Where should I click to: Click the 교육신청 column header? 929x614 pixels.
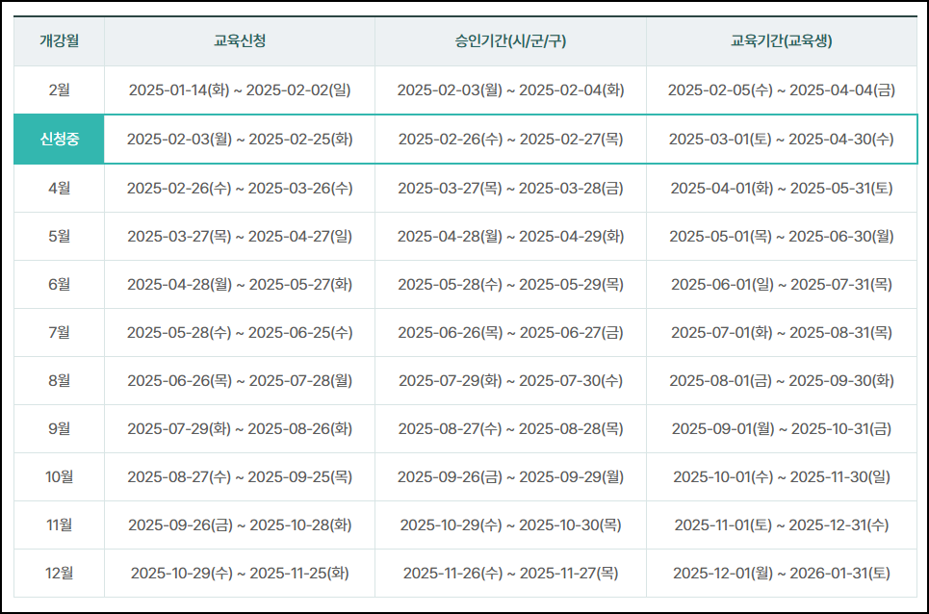240,40
